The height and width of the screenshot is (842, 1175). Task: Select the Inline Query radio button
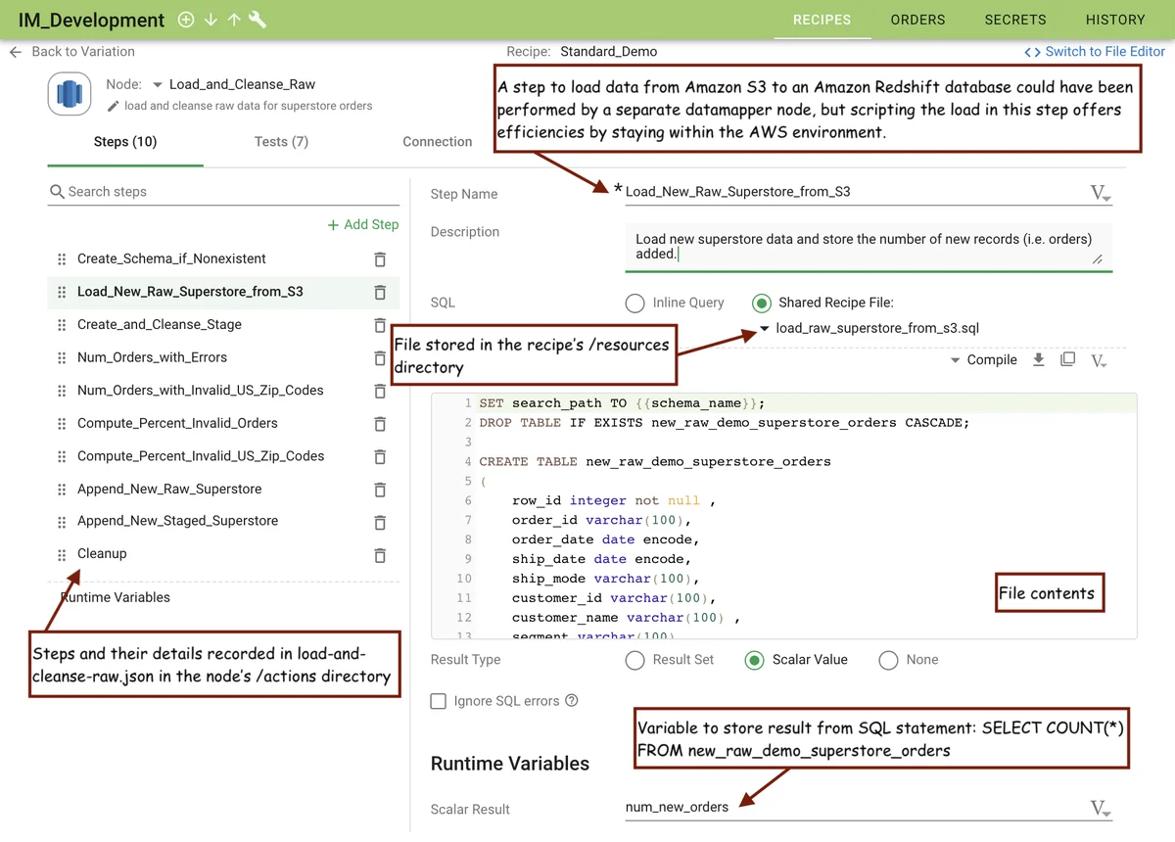coord(634,304)
